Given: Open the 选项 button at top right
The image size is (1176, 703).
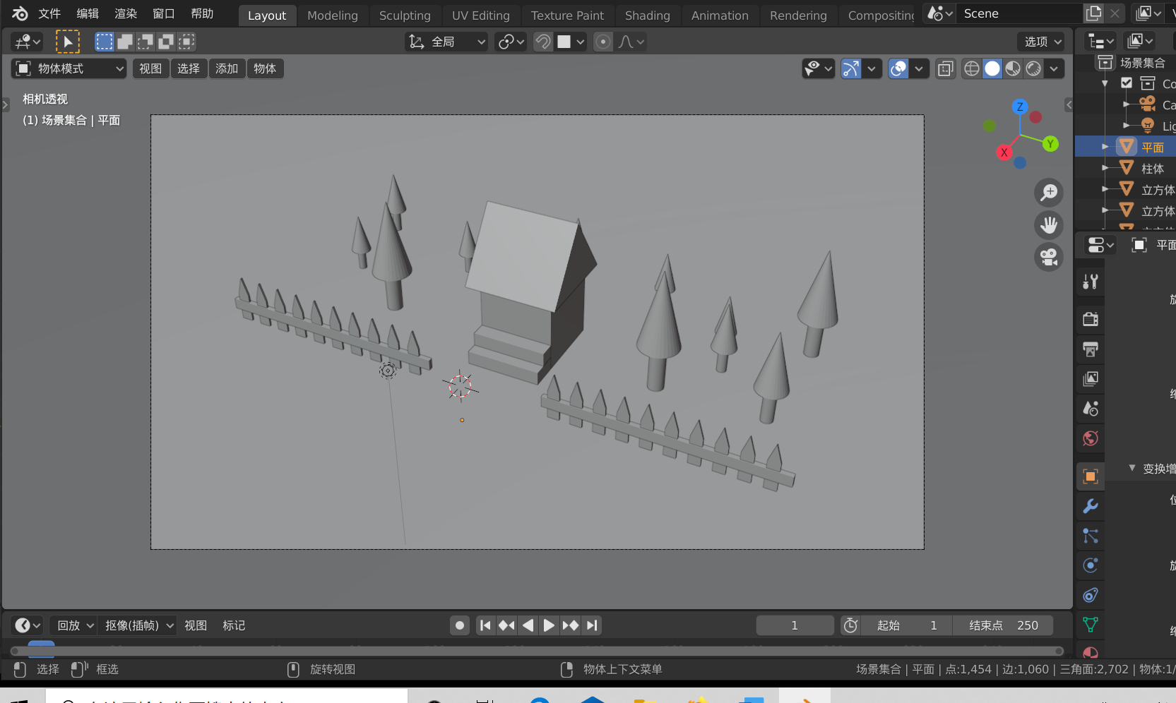Looking at the screenshot, I should [x=1042, y=42].
